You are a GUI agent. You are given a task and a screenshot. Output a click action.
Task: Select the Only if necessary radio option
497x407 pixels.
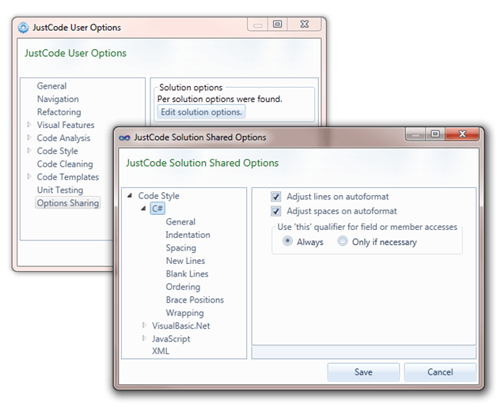[x=343, y=241]
